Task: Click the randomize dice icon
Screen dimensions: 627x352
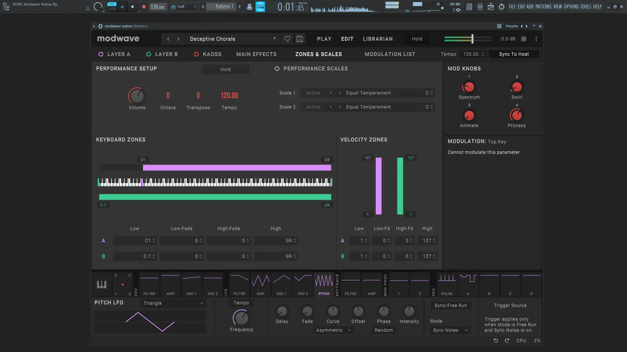Action: point(524,39)
